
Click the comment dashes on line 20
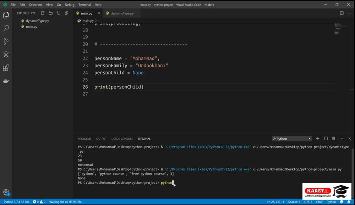coord(143,44)
